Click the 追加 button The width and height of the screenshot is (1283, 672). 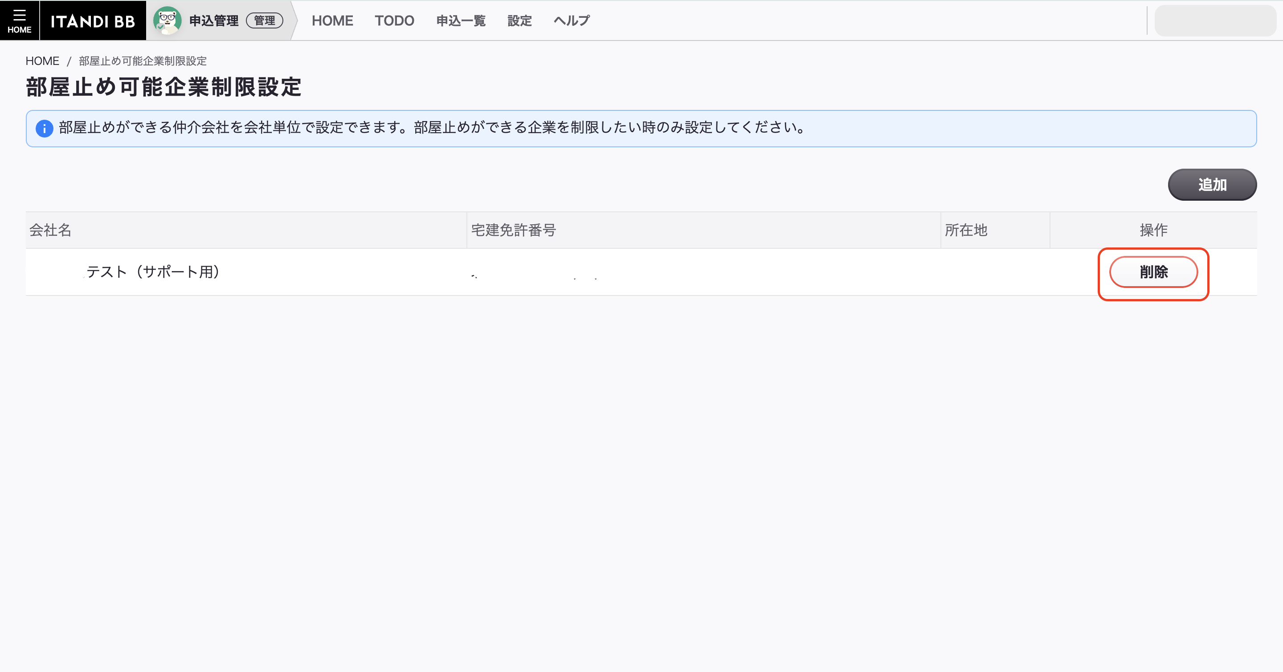pyautogui.click(x=1212, y=185)
